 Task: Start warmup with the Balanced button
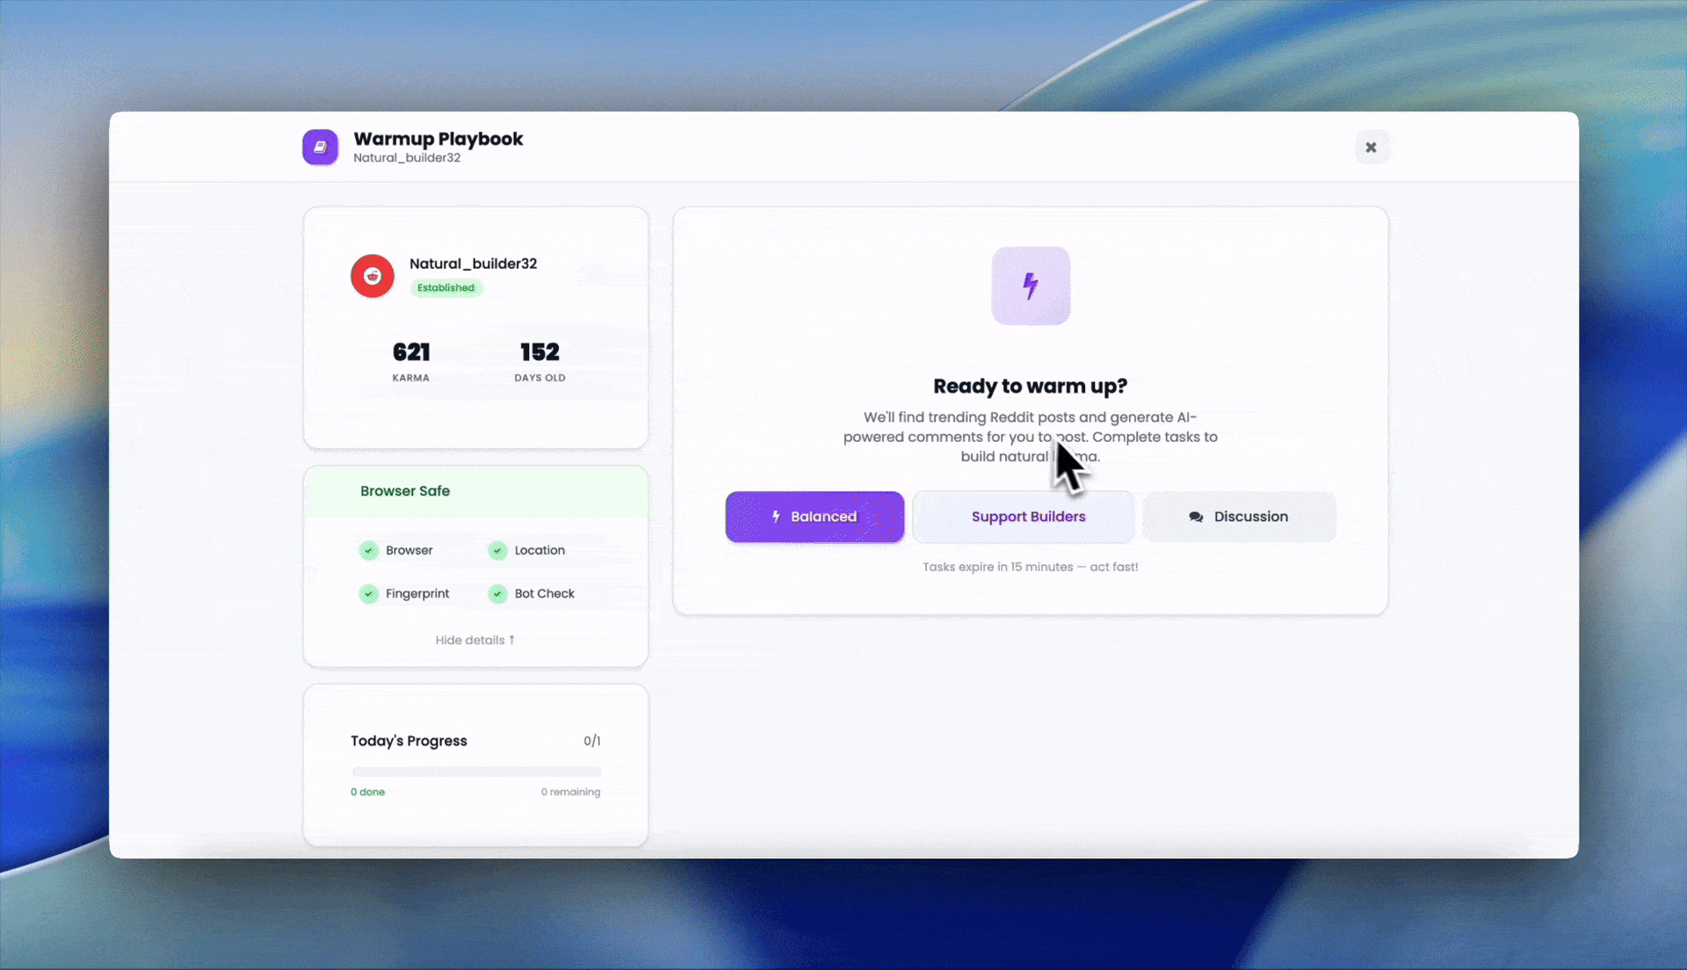[x=815, y=517]
